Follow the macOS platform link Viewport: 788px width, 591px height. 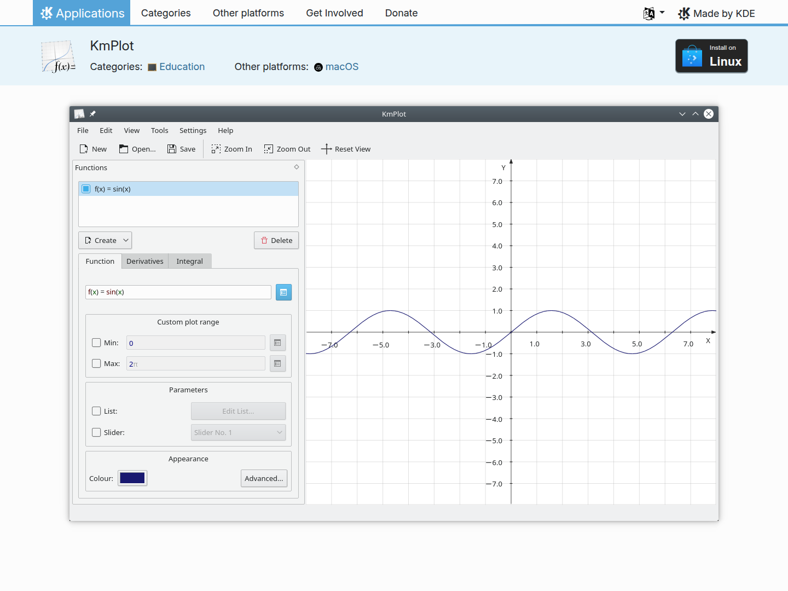click(x=342, y=67)
